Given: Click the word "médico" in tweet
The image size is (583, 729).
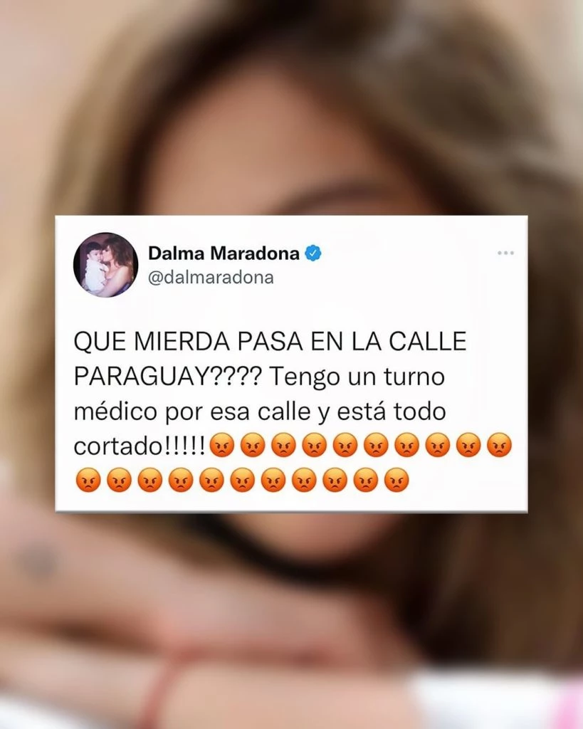Looking at the screenshot, I should tap(116, 411).
